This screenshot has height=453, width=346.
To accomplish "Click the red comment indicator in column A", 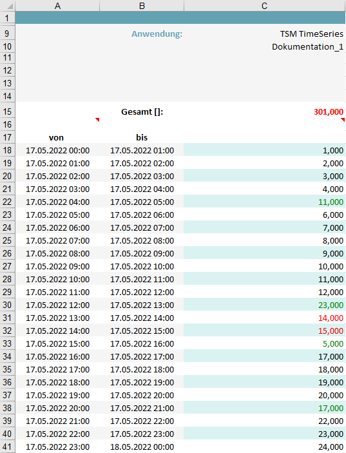I will (x=98, y=119).
